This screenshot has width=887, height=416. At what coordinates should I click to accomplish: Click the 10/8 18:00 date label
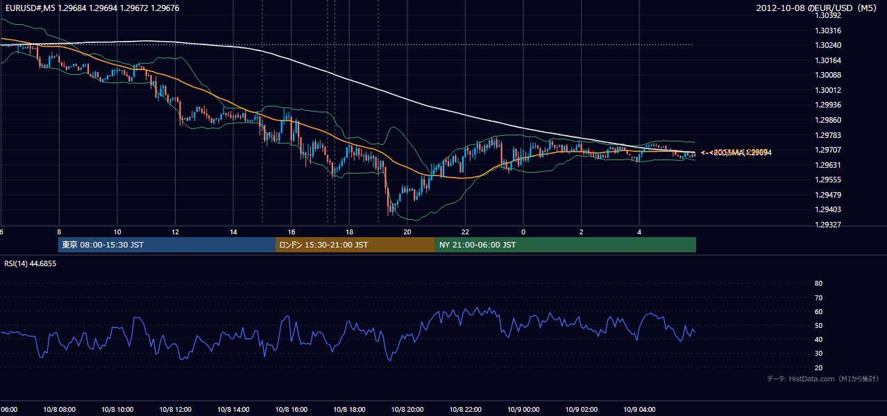click(349, 409)
